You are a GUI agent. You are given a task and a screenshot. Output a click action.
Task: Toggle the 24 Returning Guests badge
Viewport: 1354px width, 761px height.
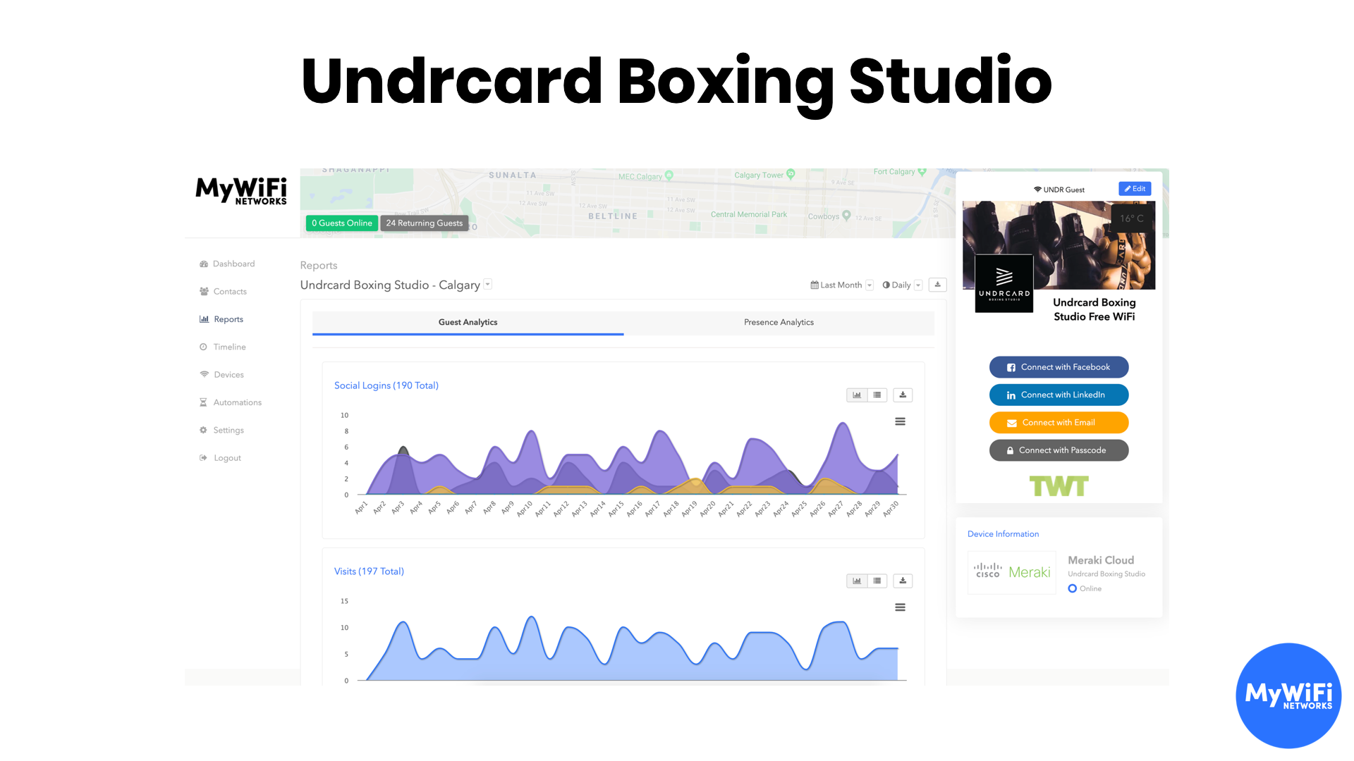[x=423, y=223]
